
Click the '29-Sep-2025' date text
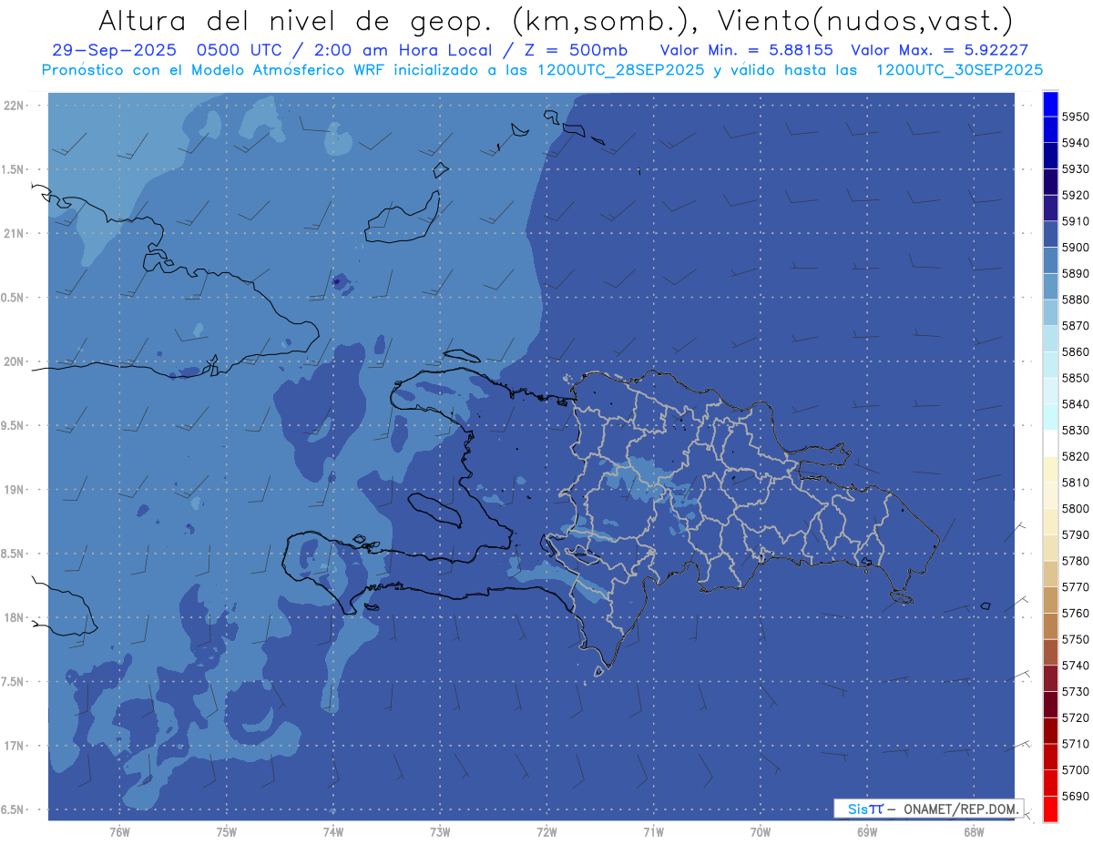point(115,51)
